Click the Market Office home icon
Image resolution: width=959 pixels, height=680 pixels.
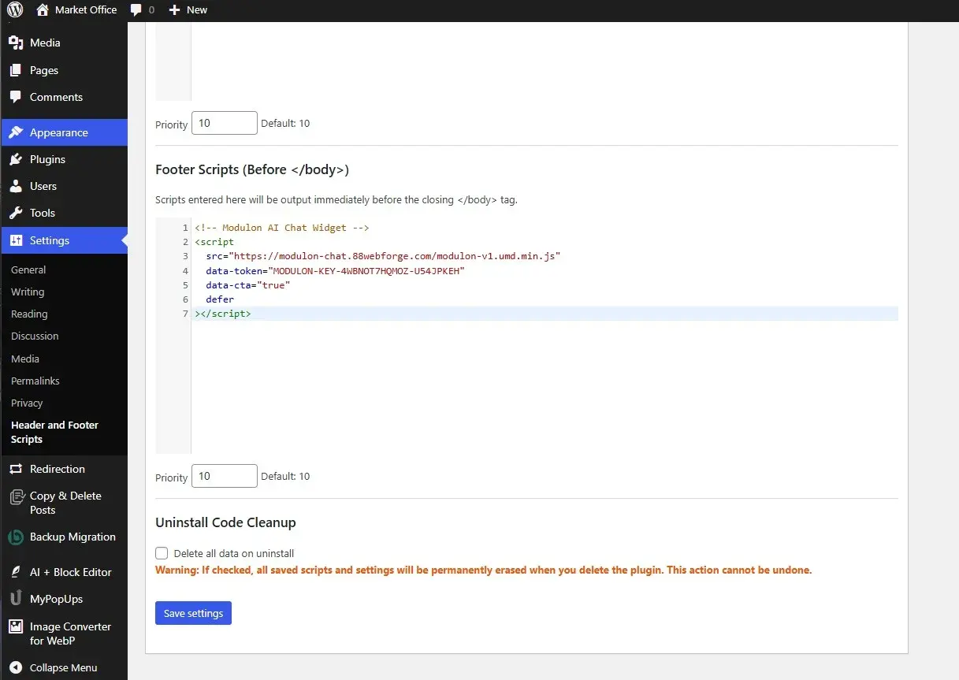click(x=43, y=10)
